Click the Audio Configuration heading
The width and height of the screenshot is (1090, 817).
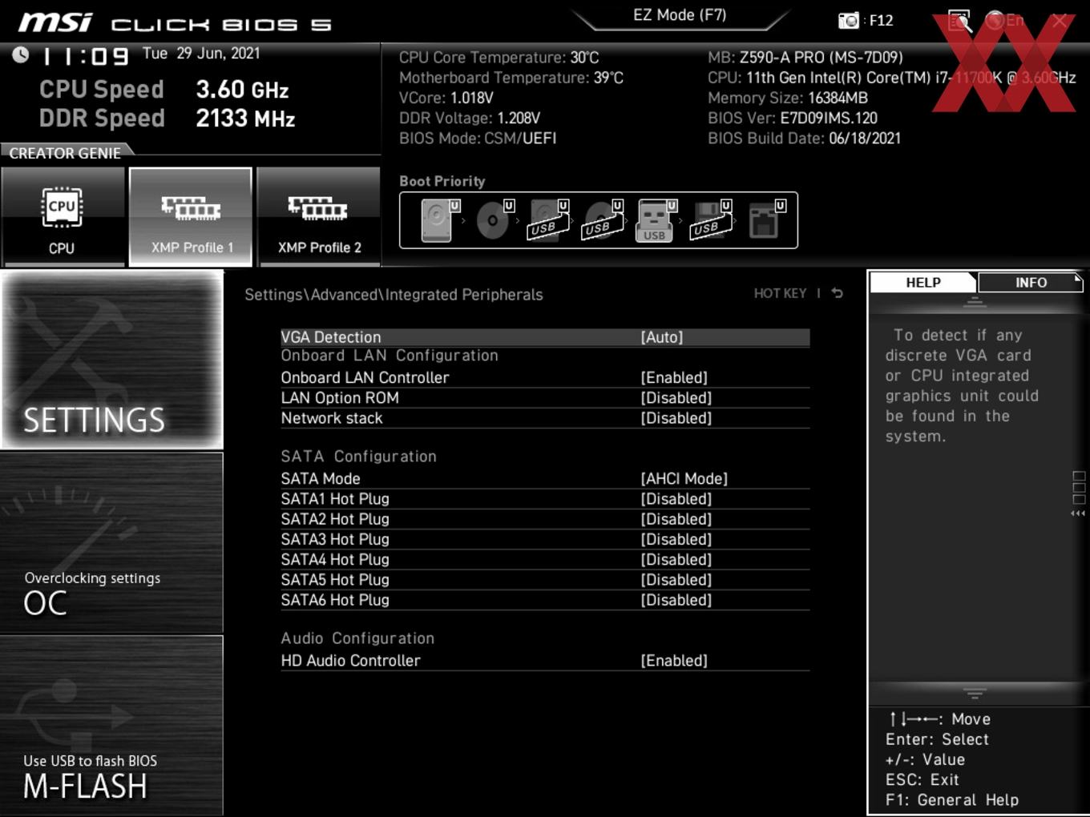click(357, 638)
